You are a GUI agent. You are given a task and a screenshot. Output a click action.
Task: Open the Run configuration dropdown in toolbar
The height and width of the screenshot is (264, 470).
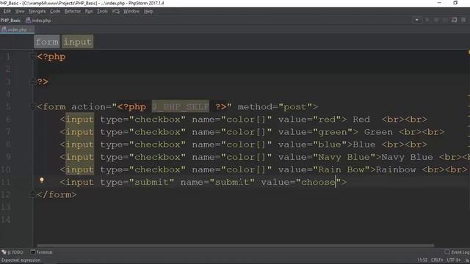click(416, 20)
